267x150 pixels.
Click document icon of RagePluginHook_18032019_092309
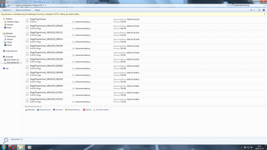[x=27, y=60]
